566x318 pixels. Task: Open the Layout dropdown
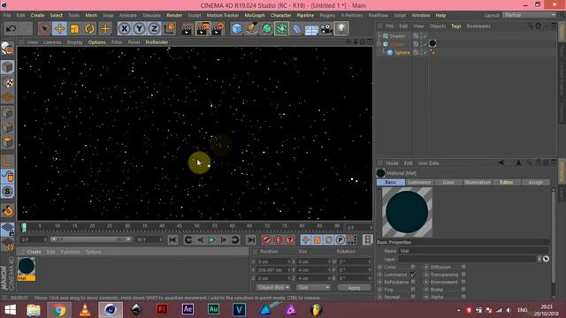click(529, 15)
